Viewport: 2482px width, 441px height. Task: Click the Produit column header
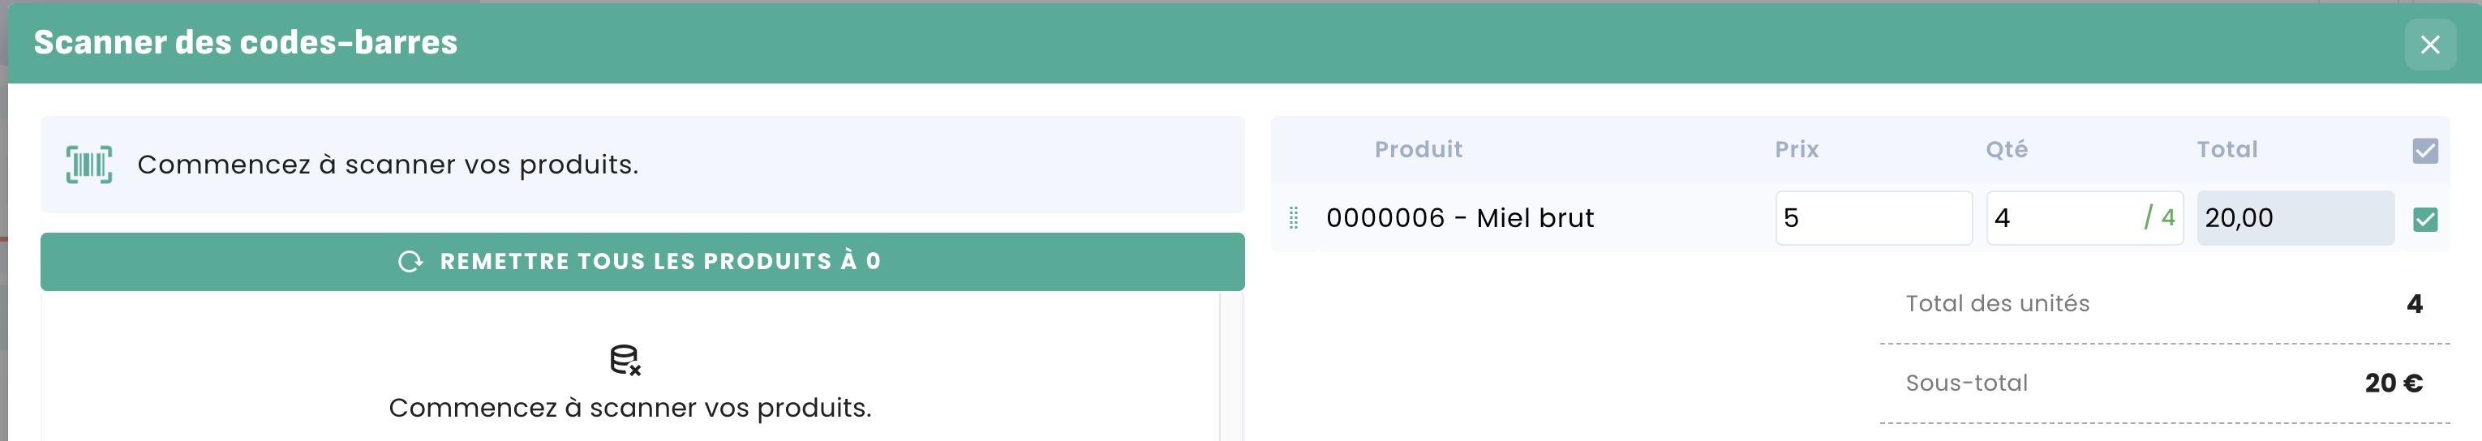click(x=1417, y=149)
